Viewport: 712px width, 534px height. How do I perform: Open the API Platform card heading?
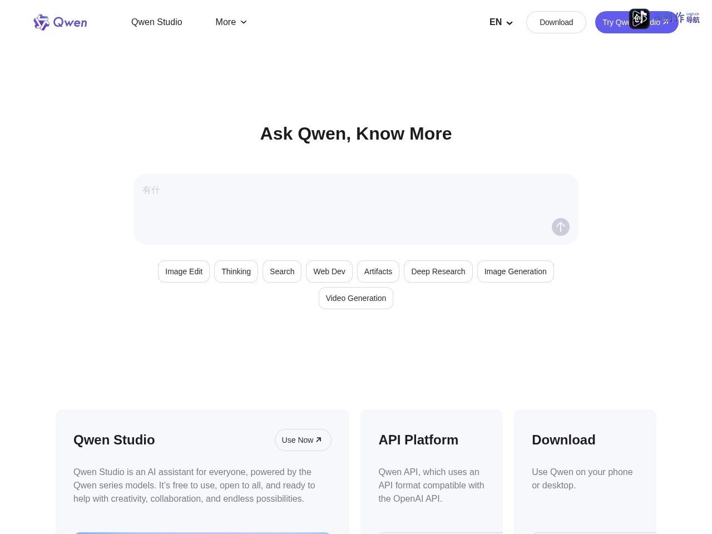pos(418,440)
